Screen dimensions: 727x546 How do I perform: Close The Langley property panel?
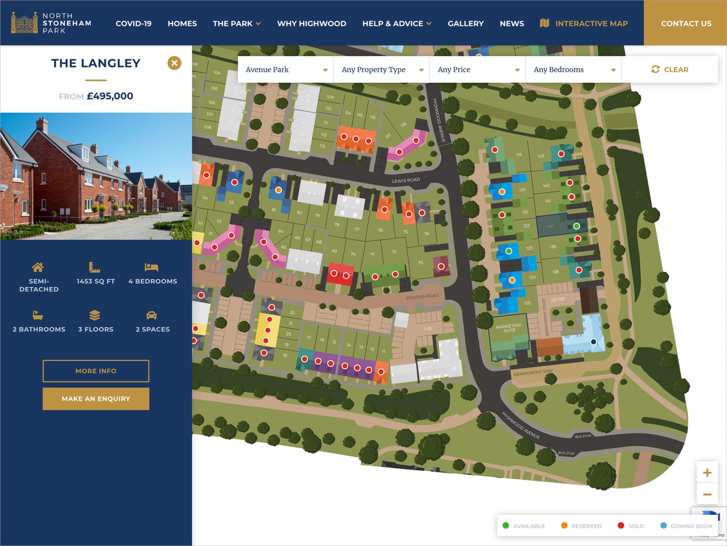(x=174, y=63)
